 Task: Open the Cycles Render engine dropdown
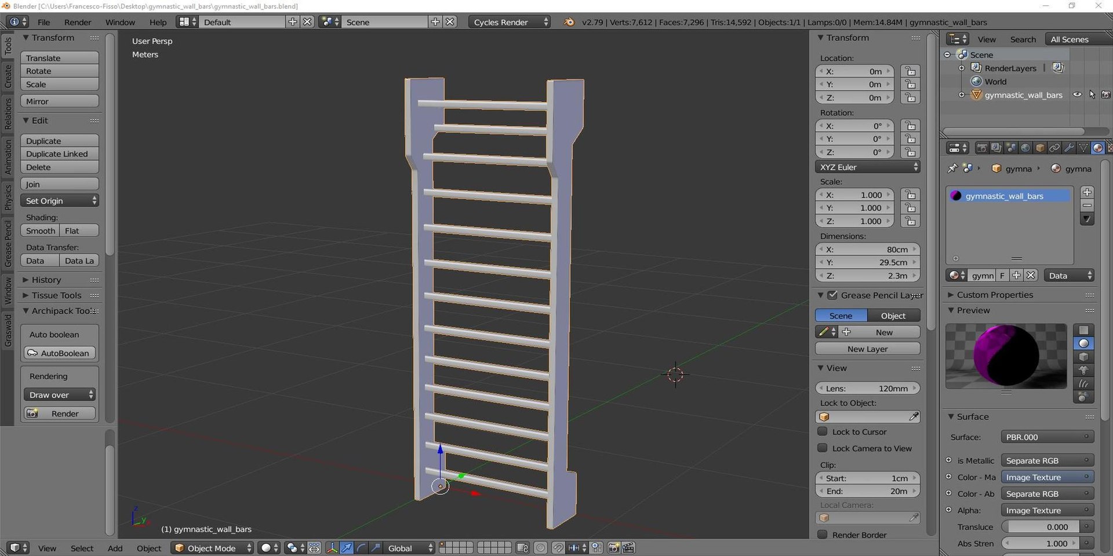coord(510,22)
